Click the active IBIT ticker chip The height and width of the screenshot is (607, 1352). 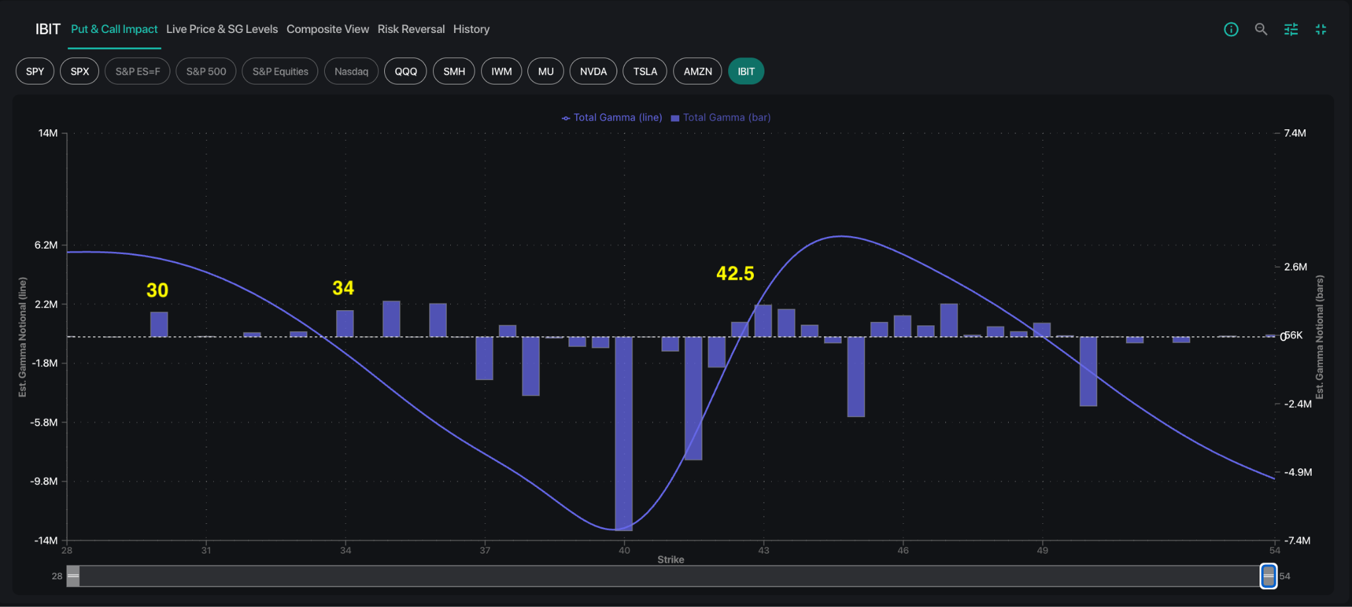(746, 71)
